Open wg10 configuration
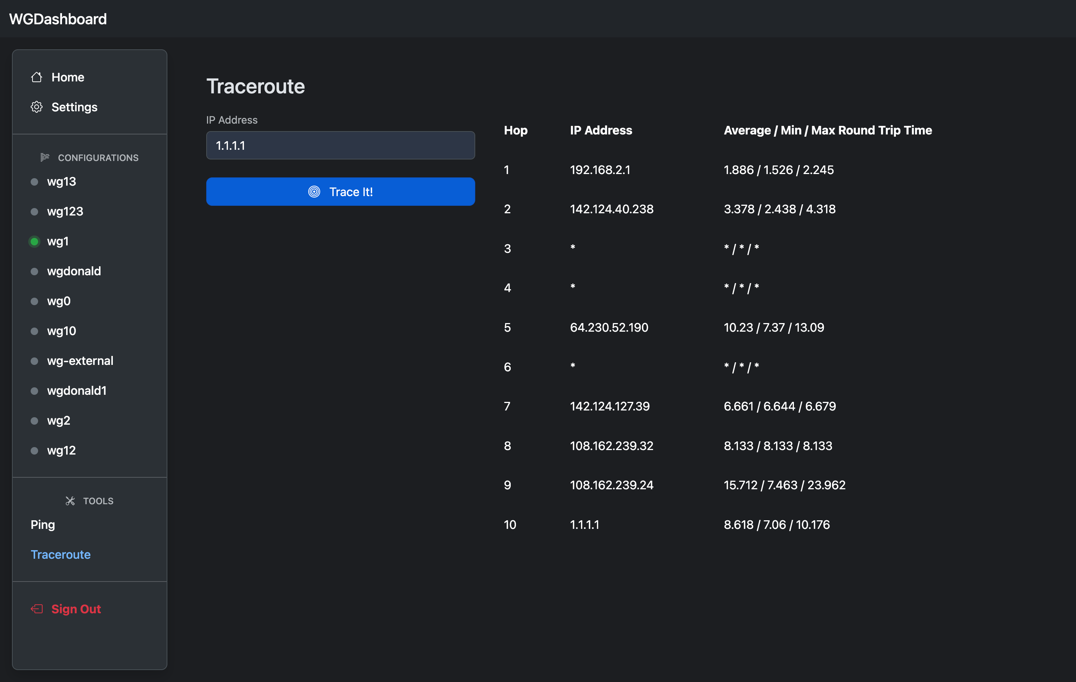This screenshot has height=682, width=1076. (61, 331)
